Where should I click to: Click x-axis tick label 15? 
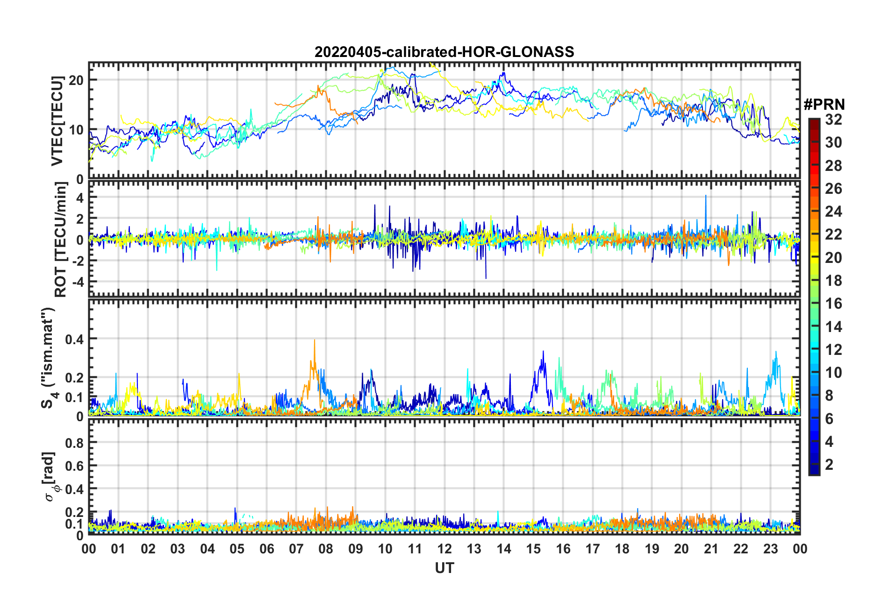coord(533,549)
